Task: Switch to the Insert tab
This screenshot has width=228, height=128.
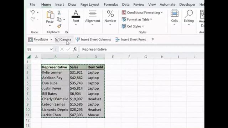Action: click(x=59, y=5)
